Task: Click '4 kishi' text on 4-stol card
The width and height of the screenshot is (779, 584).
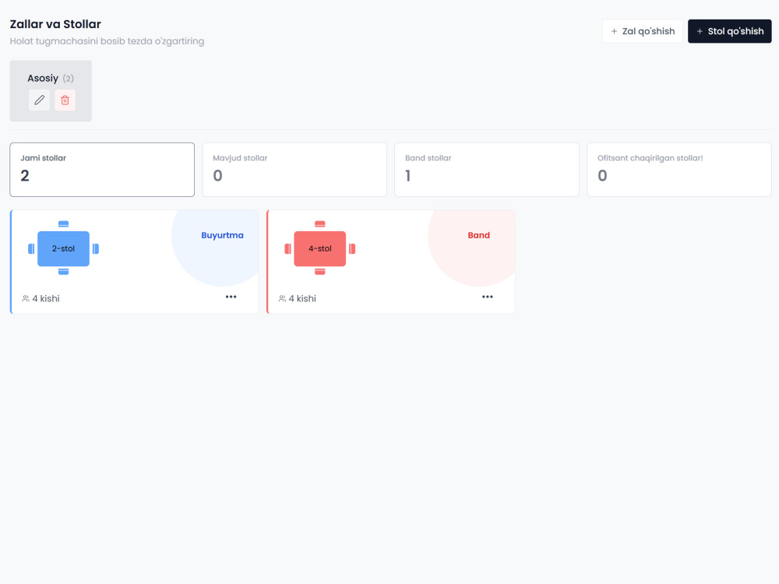Action: [302, 298]
